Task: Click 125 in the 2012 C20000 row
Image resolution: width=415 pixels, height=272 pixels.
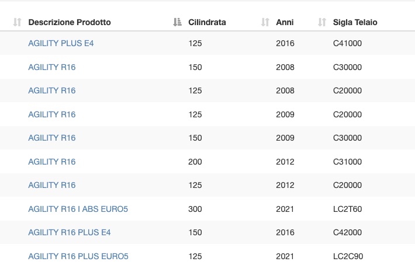Action: [x=195, y=185]
